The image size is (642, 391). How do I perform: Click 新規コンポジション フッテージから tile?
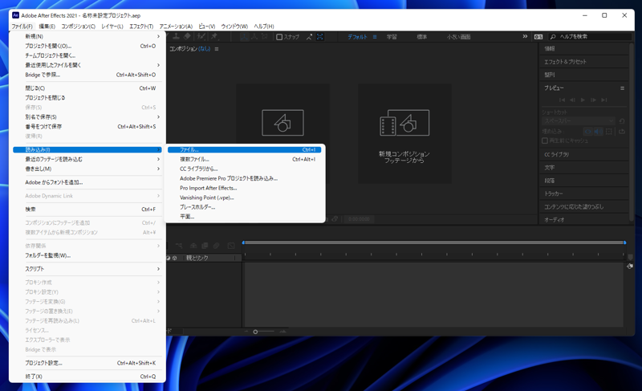404,133
